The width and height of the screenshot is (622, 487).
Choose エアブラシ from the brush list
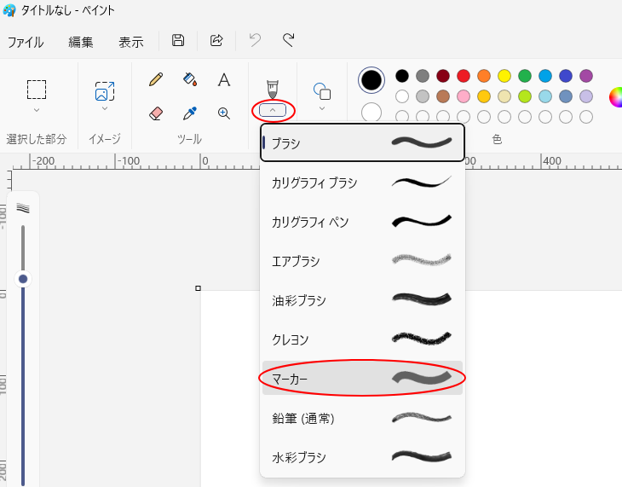click(362, 261)
